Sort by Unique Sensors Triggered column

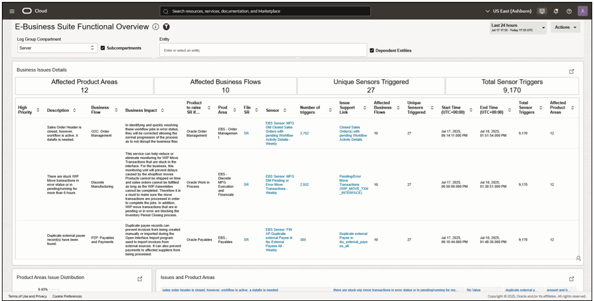click(x=432, y=108)
